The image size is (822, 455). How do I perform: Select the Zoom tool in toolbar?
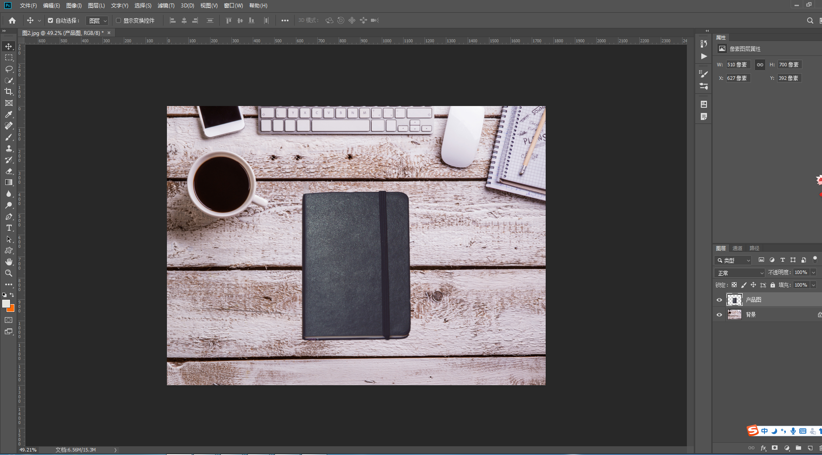point(9,273)
